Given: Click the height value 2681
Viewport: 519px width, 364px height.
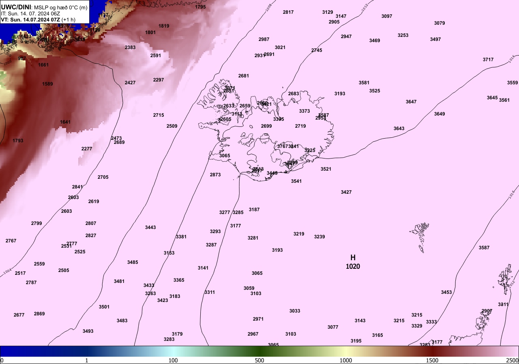Looking at the screenshot, I should [x=244, y=76].
